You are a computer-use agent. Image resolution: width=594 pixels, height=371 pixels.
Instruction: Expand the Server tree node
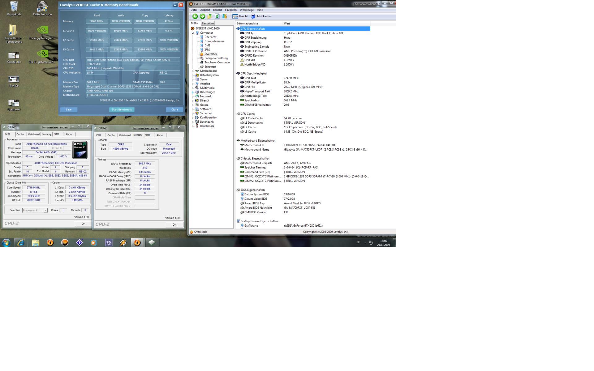(x=193, y=79)
